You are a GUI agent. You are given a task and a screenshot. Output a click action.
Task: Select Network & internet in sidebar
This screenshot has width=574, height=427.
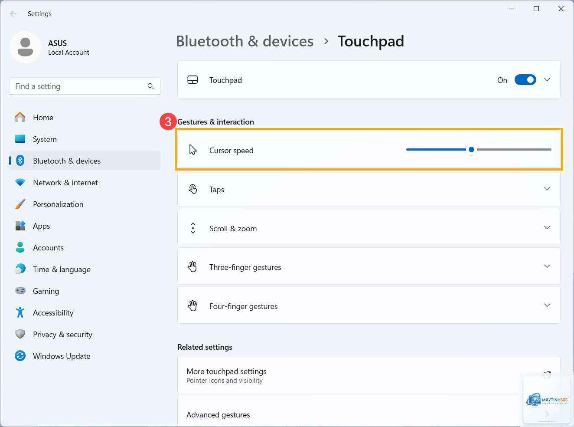point(85,182)
